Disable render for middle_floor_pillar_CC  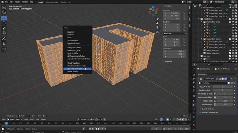[x=235, y=45]
